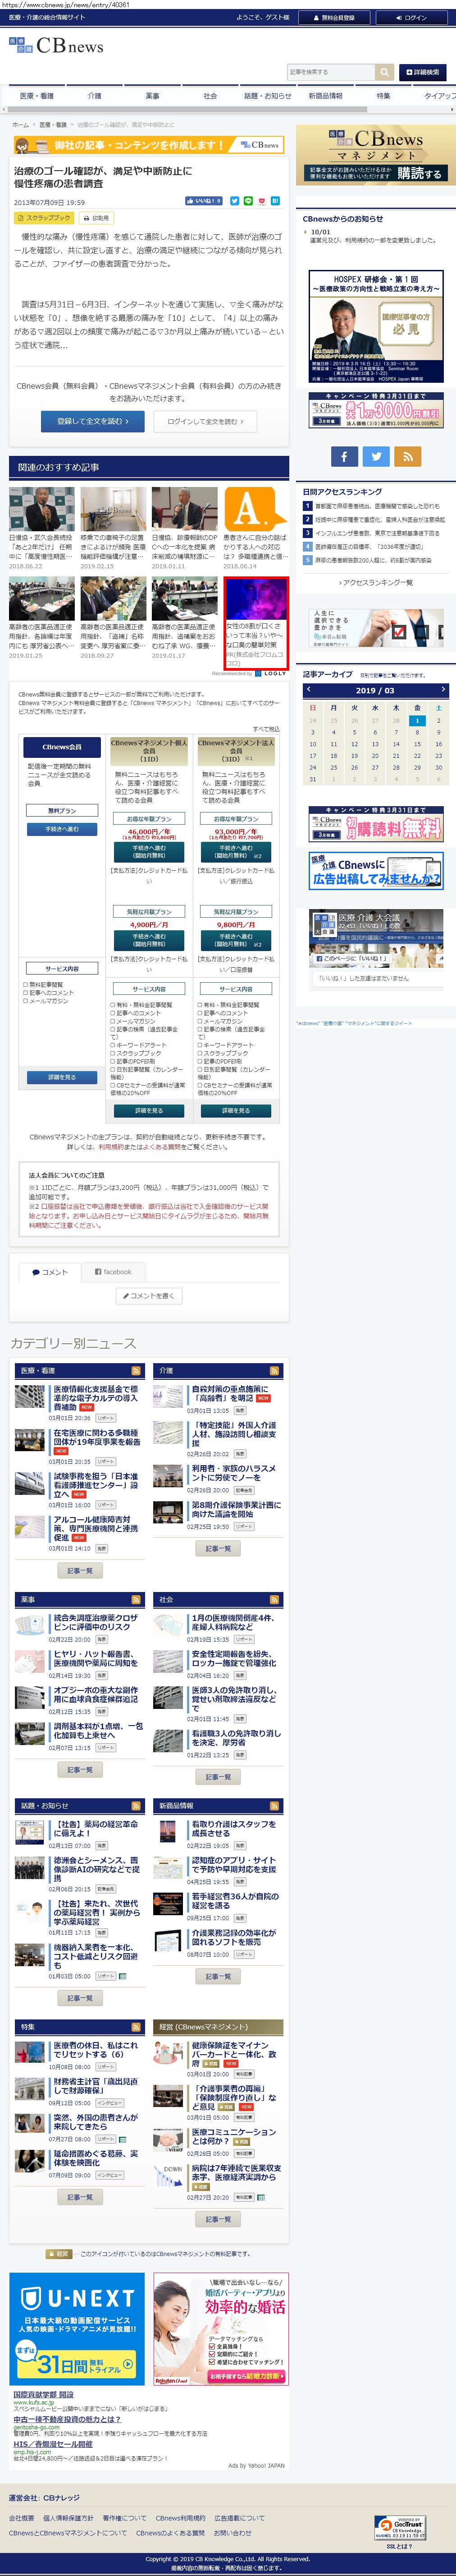
Task: Expand アクセスランキング一覧 link
Action: pos(375,582)
